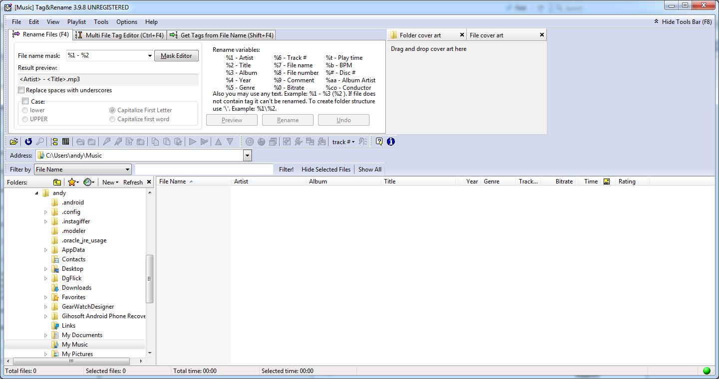The image size is (719, 379).
Task: Click the green status indicator light
Action: [707, 371]
